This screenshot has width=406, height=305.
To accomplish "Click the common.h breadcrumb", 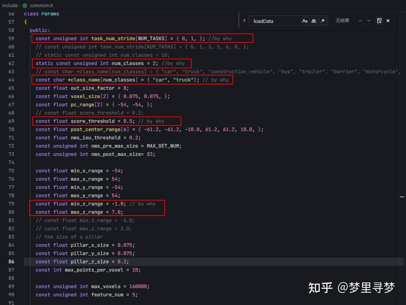I will [x=42, y=5].
